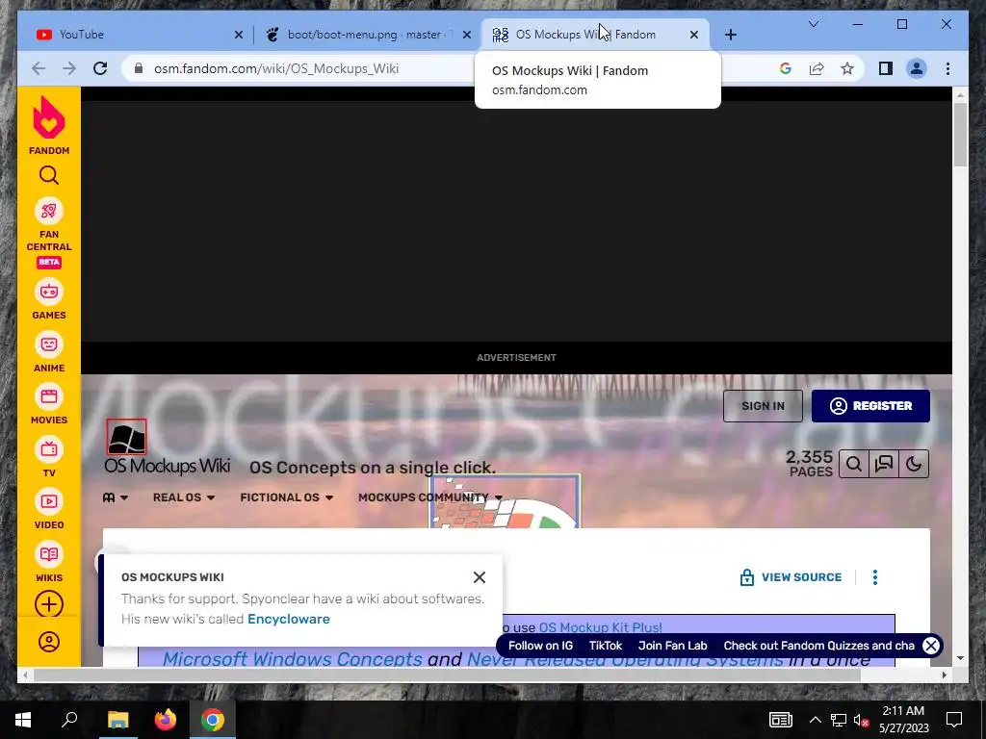Go back in Chrome
The width and height of the screenshot is (986, 739).
39,68
